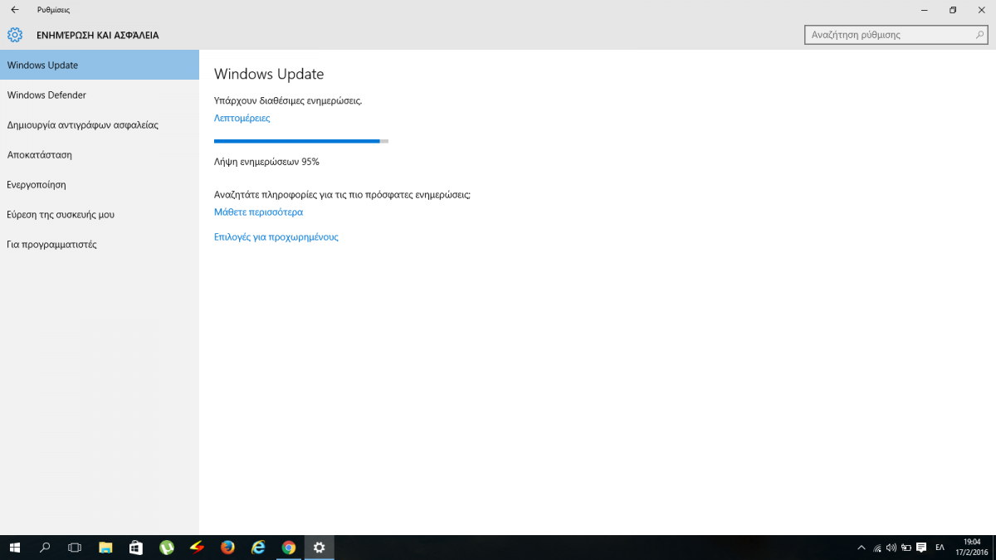Image resolution: width=996 pixels, height=560 pixels.
Task: Open taskbar search magnifier
Action: 45,548
